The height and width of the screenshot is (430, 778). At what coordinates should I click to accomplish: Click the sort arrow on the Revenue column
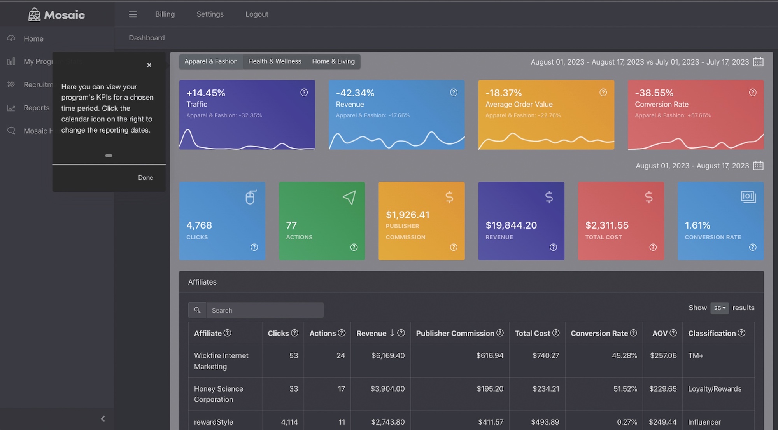[392, 333]
